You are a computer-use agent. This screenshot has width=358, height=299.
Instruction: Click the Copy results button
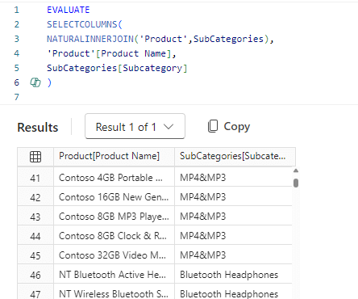(x=229, y=126)
